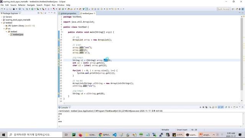Maximize the Console view
The width and height of the screenshot is (245, 138).
point(243,107)
